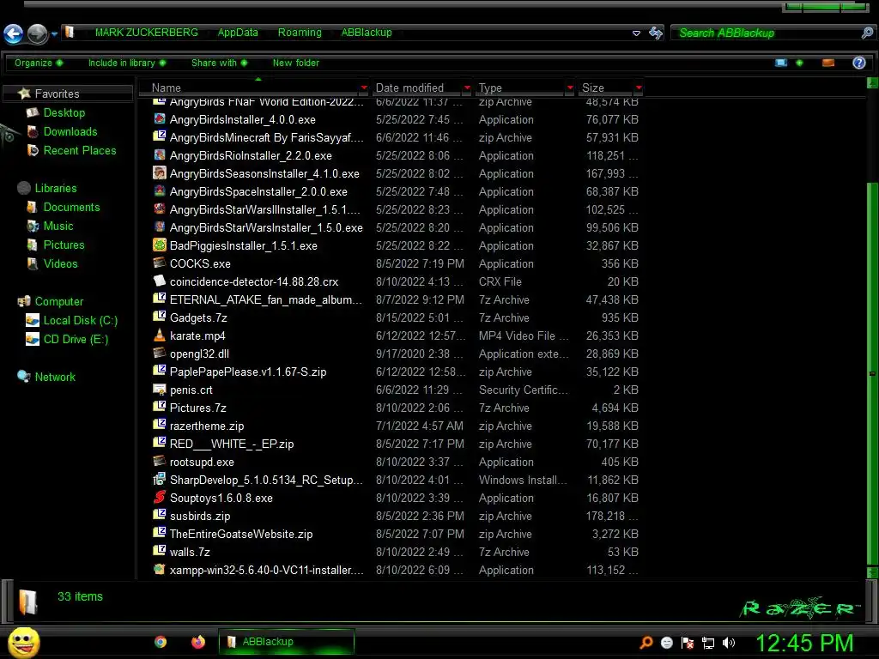
Task: Open Documents library in navigation pane
Action: point(71,208)
